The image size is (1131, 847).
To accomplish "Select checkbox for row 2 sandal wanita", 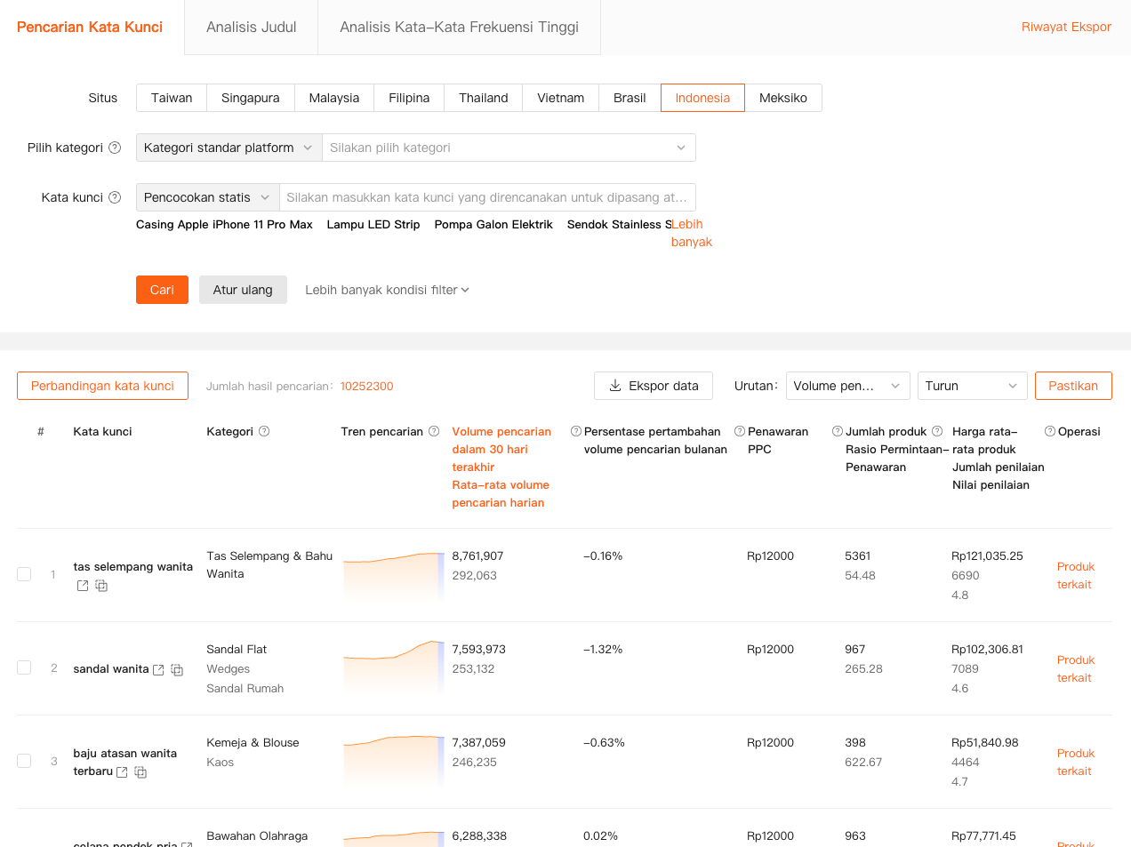I will click(x=24, y=667).
